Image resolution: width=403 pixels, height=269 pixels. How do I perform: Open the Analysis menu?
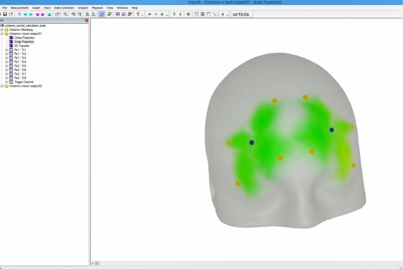click(83, 8)
